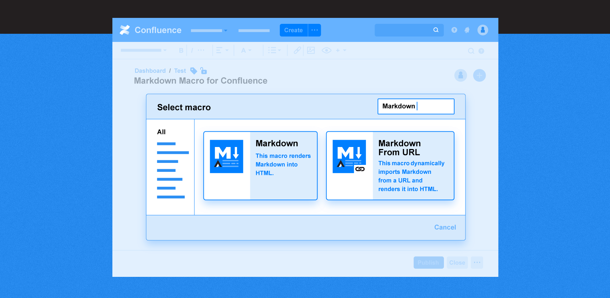610x298 pixels.
Task: Click the editor toolbar help icon
Action: tap(481, 51)
